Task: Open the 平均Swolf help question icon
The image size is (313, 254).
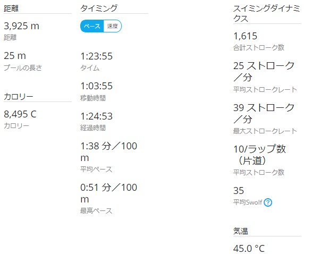Action: click(x=268, y=202)
